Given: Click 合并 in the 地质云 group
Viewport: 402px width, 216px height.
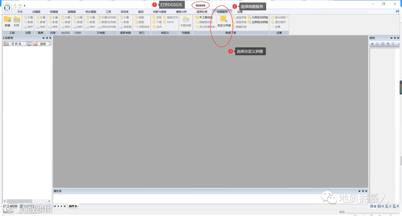Looking at the screenshot, I should pos(157,27).
